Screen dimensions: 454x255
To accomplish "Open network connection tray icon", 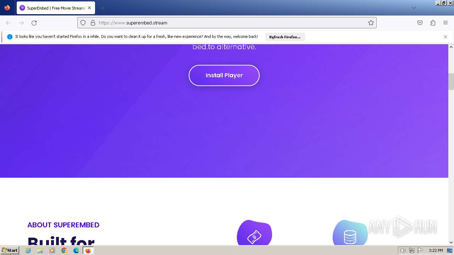I will pos(412,250).
